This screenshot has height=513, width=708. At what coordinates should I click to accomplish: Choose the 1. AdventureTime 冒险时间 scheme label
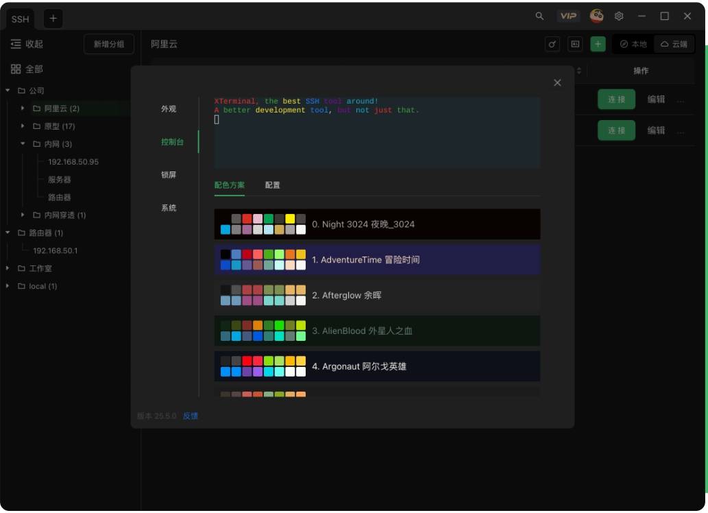[x=366, y=260]
